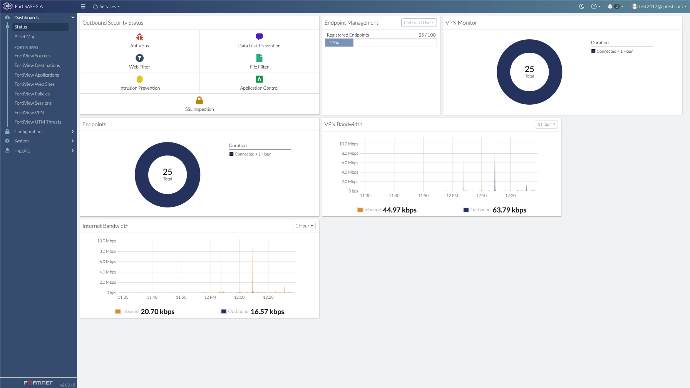Click the System gear icon in sidebar
Screen dimensions: 690x388
click(x=7, y=141)
